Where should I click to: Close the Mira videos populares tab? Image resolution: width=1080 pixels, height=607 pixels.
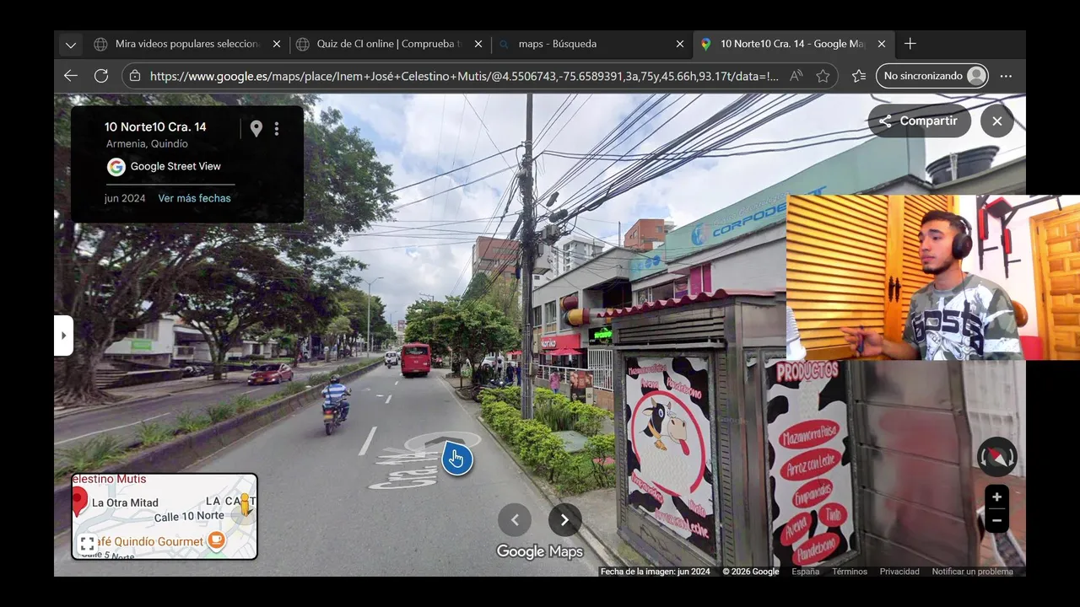point(277,44)
